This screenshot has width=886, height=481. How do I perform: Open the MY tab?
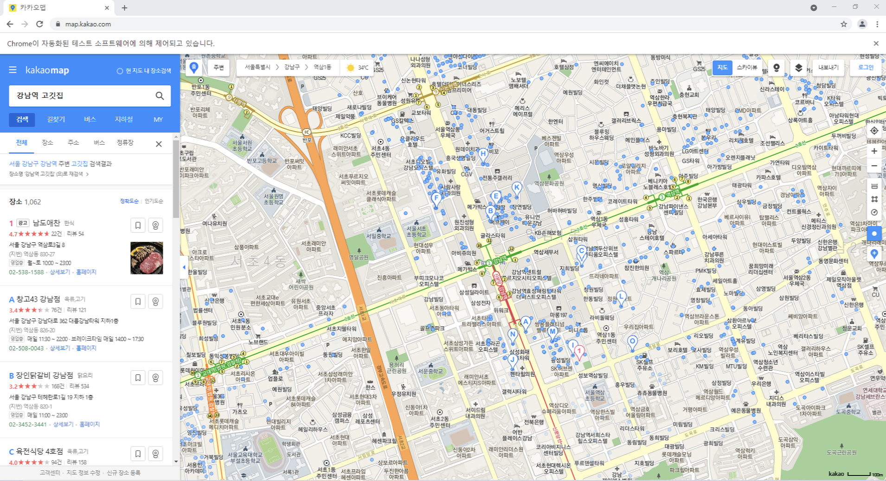tap(158, 120)
